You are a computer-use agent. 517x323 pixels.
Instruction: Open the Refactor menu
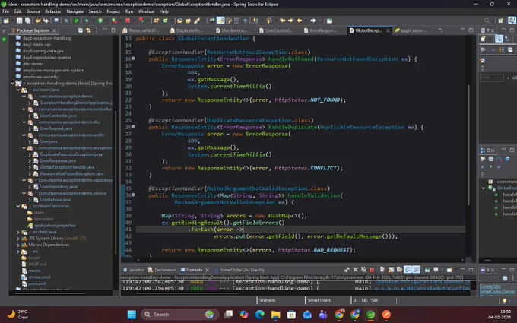click(52, 11)
